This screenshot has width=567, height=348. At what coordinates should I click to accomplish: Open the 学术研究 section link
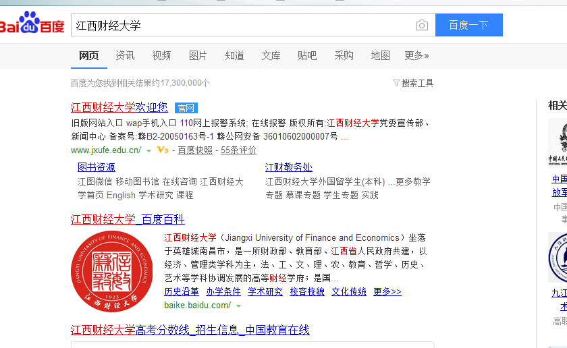[x=265, y=291]
